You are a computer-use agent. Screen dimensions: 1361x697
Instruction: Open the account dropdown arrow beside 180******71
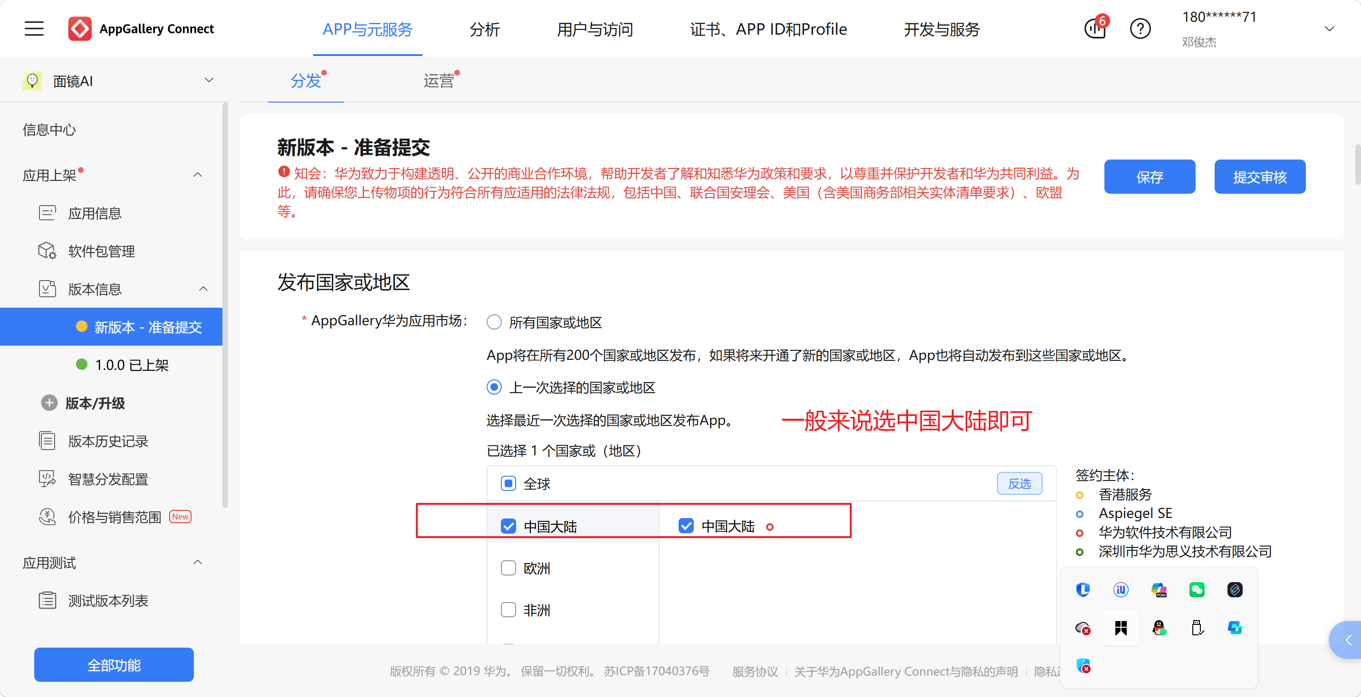pos(1329,28)
